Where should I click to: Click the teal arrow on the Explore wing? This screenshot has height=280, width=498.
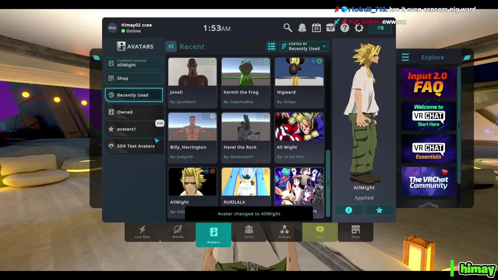(467, 58)
